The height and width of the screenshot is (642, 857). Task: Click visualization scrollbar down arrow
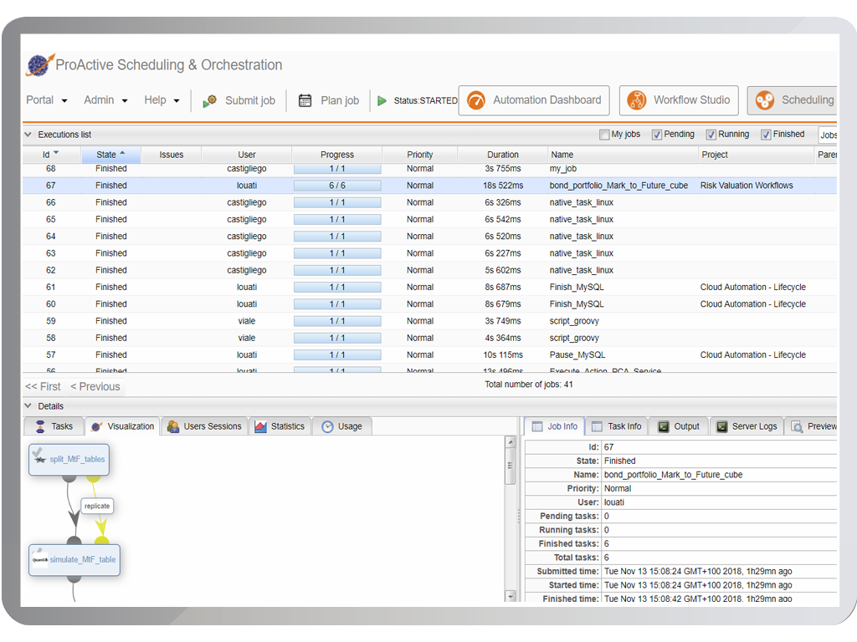pyautogui.click(x=511, y=596)
